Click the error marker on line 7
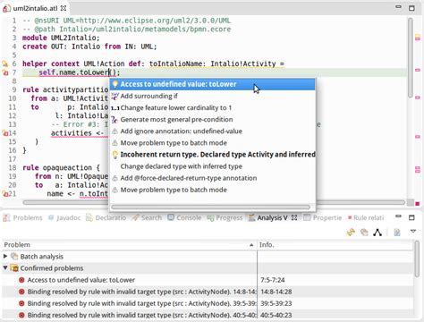This screenshot has height=322, width=424. [5, 72]
